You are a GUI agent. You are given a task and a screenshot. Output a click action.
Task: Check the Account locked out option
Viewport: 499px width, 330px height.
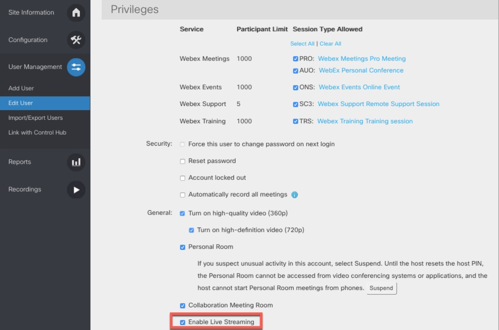183,178
